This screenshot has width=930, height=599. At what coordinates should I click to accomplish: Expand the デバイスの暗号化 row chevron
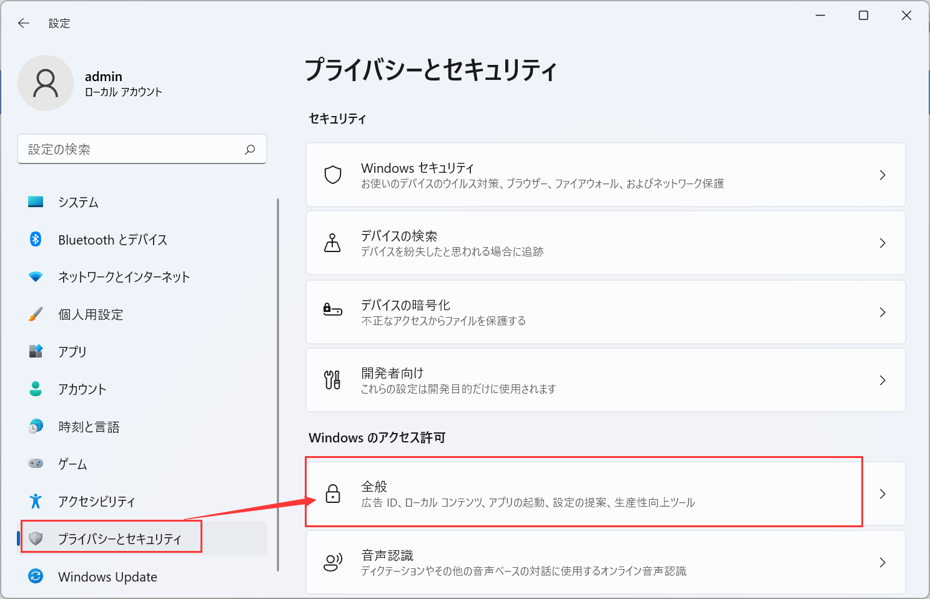coord(883,312)
